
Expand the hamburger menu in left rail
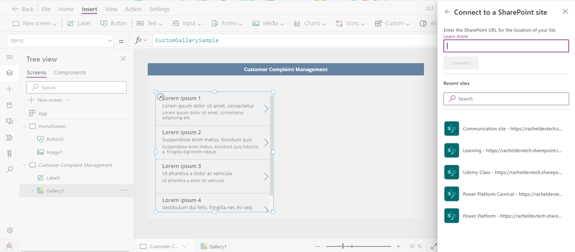coord(10,57)
